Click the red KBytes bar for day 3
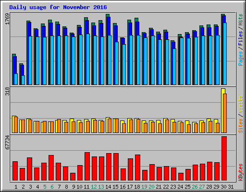 [x=29, y=169]
